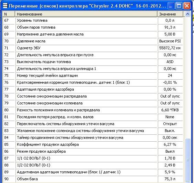
Task: Click the scroll up arrow button
Action: pyautogui.click(x=187, y=14)
